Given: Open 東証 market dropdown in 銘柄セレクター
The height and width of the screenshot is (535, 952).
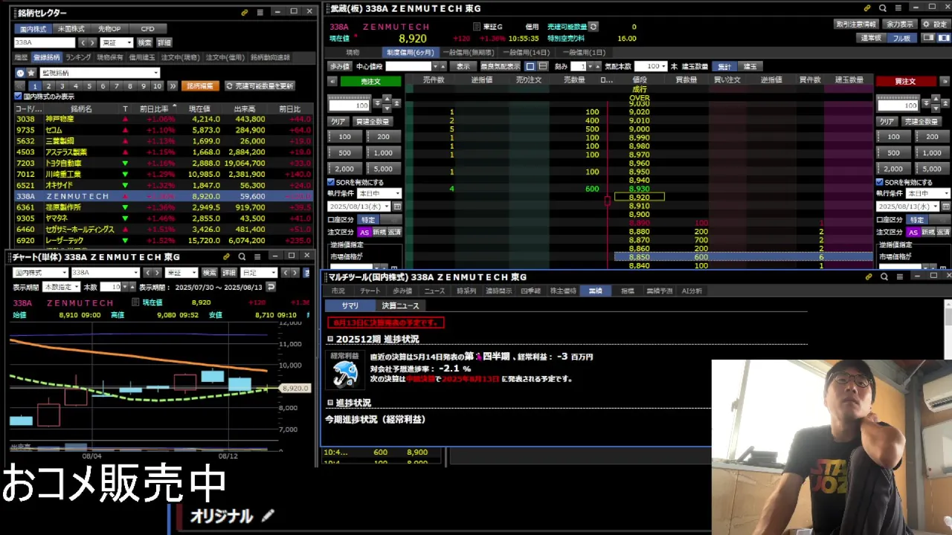Looking at the screenshot, I should pos(117,42).
